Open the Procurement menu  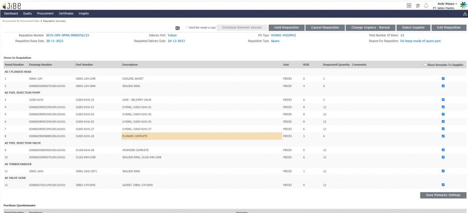(45, 14)
